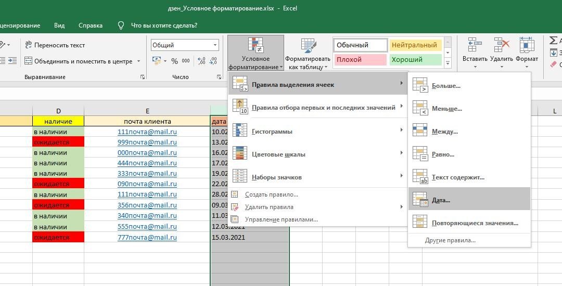Select the Равно... rule

[469, 153]
